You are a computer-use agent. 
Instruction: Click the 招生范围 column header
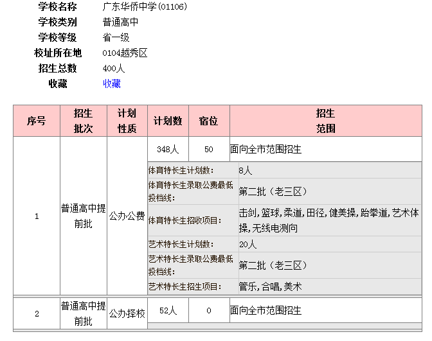coord(326,121)
